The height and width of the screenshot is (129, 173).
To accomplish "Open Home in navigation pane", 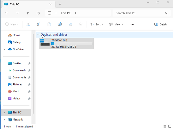I will tap(16, 35).
